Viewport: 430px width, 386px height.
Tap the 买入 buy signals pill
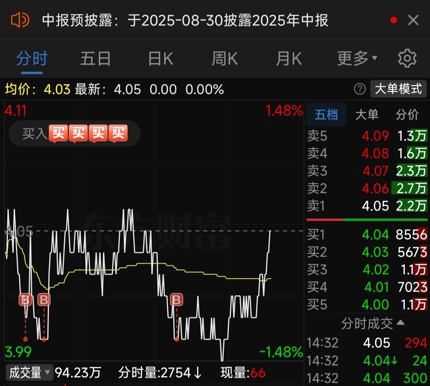coord(74,134)
